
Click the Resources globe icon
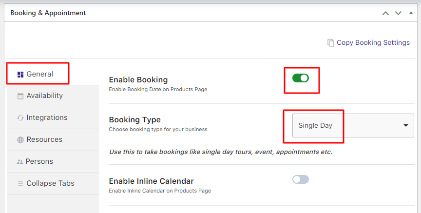click(20, 140)
